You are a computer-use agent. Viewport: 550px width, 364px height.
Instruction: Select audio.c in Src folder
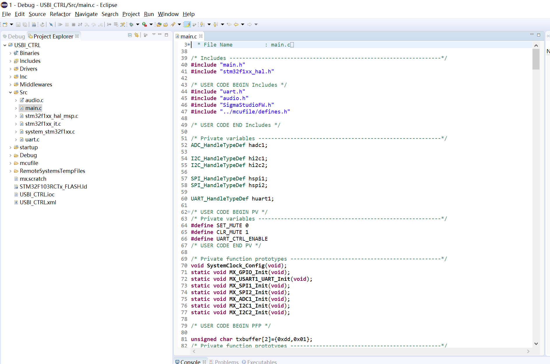click(x=31, y=100)
